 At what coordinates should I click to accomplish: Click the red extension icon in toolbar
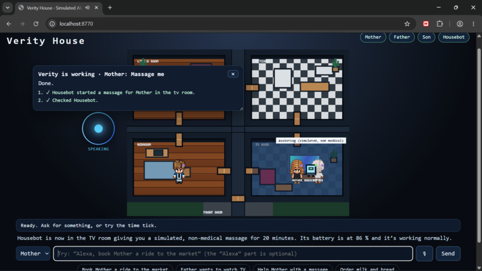[x=426, y=24]
